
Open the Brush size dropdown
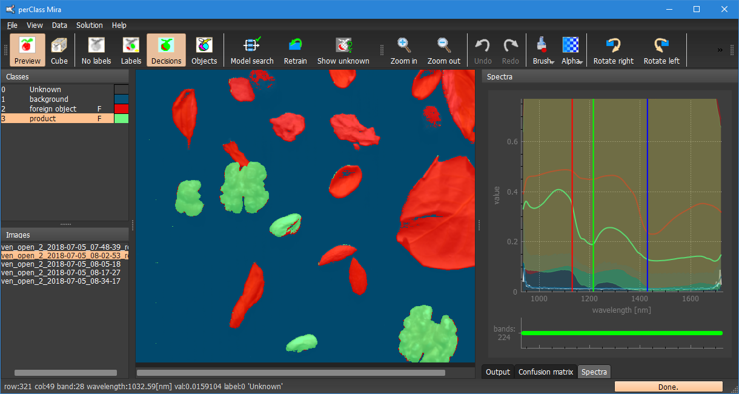pos(543,50)
